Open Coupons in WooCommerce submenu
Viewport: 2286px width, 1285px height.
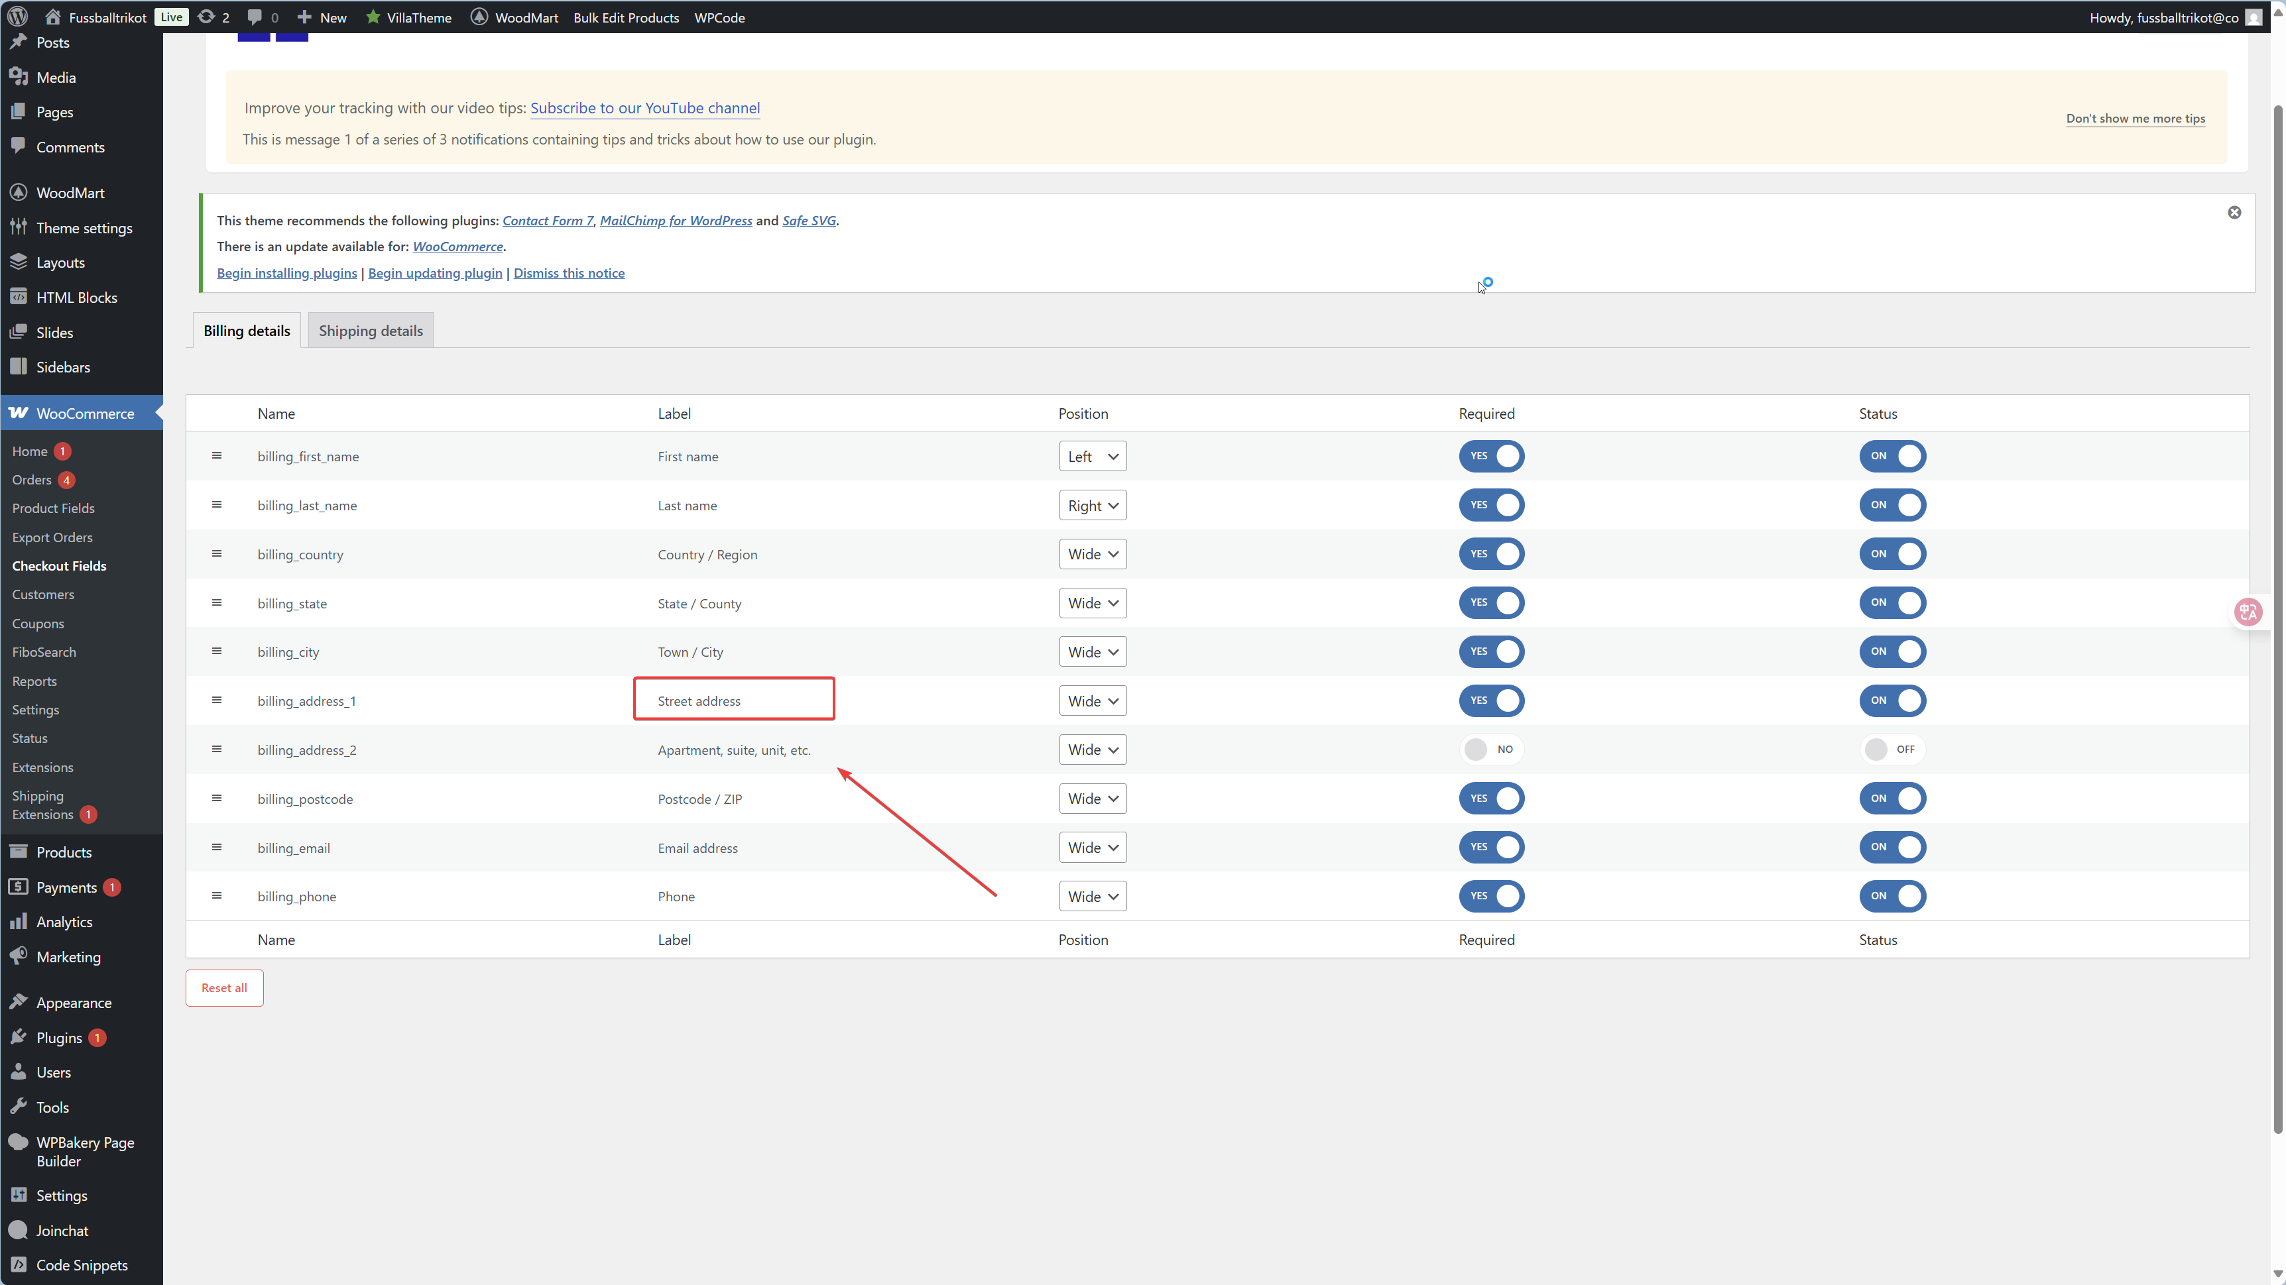point(38,624)
